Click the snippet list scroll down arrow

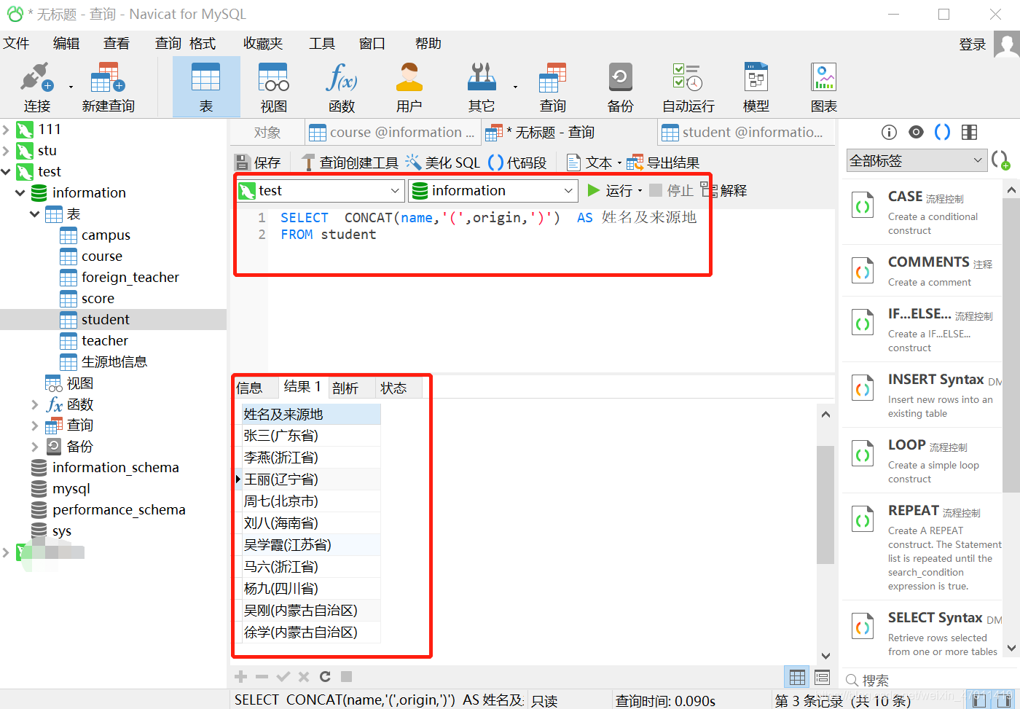(1011, 648)
